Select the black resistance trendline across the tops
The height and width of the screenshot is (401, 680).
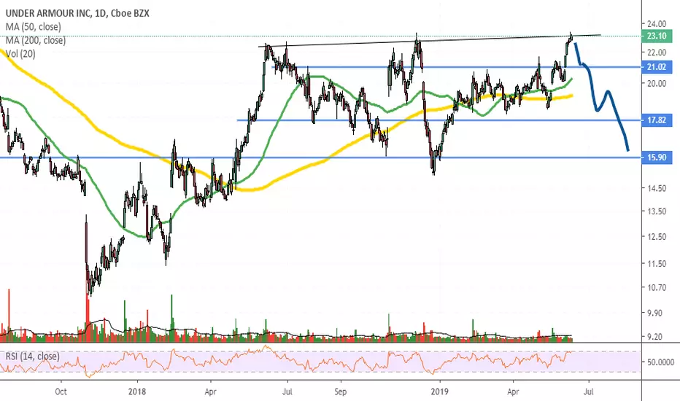click(x=429, y=40)
